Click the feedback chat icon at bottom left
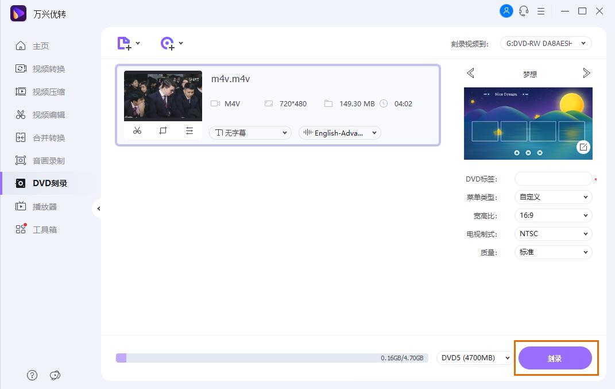Screen dimensions: 615x389 pyautogui.click(x=55, y=375)
